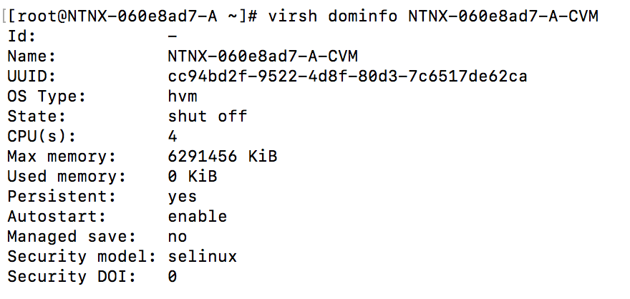Click the 'selinux' security model value
This screenshot has height=299, width=630.
pos(203,256)
